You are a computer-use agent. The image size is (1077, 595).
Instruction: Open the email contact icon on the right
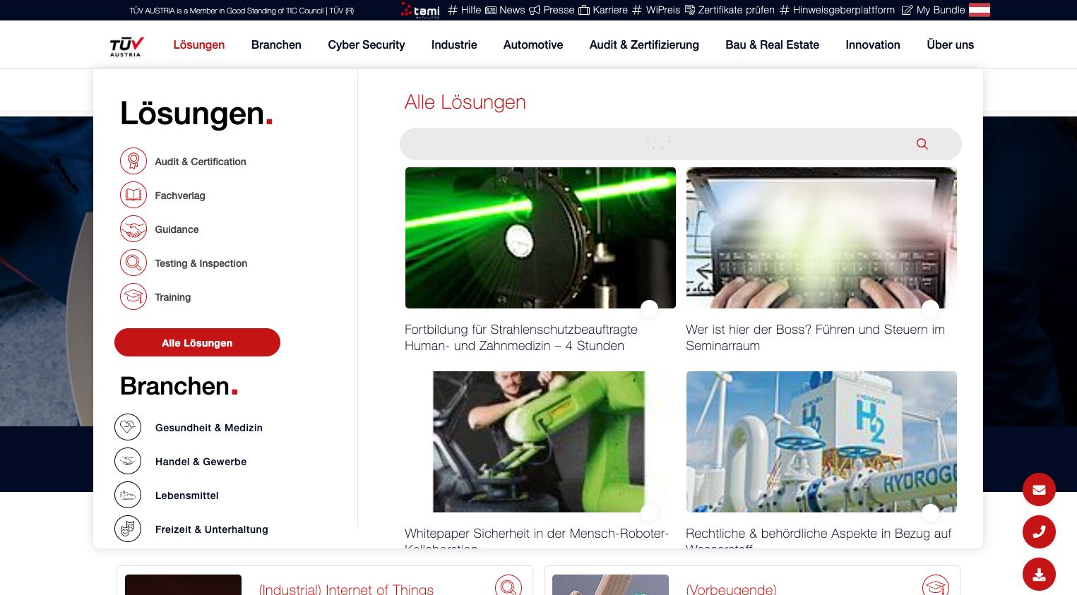(1039, 489)
